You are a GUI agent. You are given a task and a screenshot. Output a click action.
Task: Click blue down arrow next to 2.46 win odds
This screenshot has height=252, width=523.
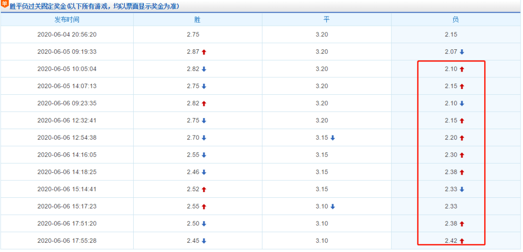click(x=204, y=172)
